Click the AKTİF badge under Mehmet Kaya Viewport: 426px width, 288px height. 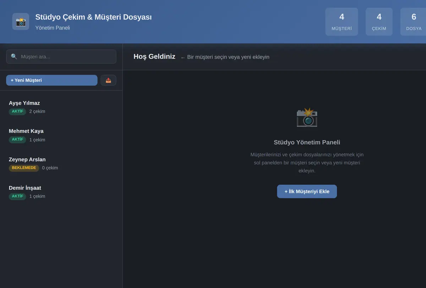(x=17, y=140)
